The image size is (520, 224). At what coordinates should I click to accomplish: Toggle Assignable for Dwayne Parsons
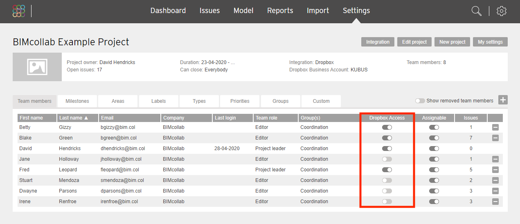coord(434,191)
